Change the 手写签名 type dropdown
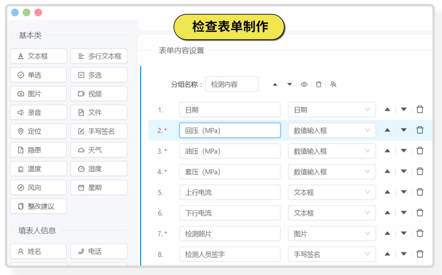Viewport: 442px width, 275px height. 332,254
